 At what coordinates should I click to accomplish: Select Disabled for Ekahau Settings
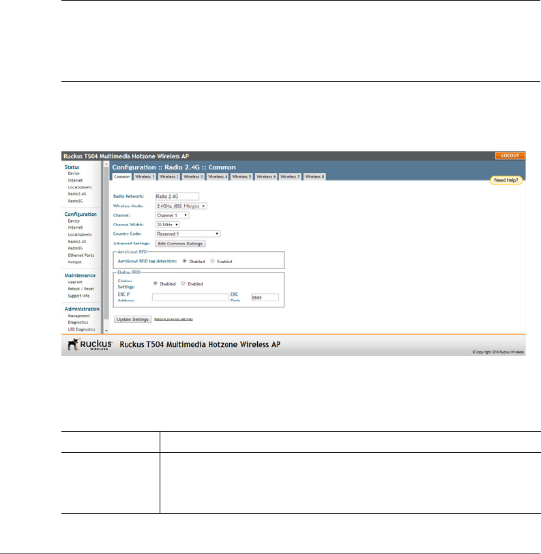[x=156, y=283]
